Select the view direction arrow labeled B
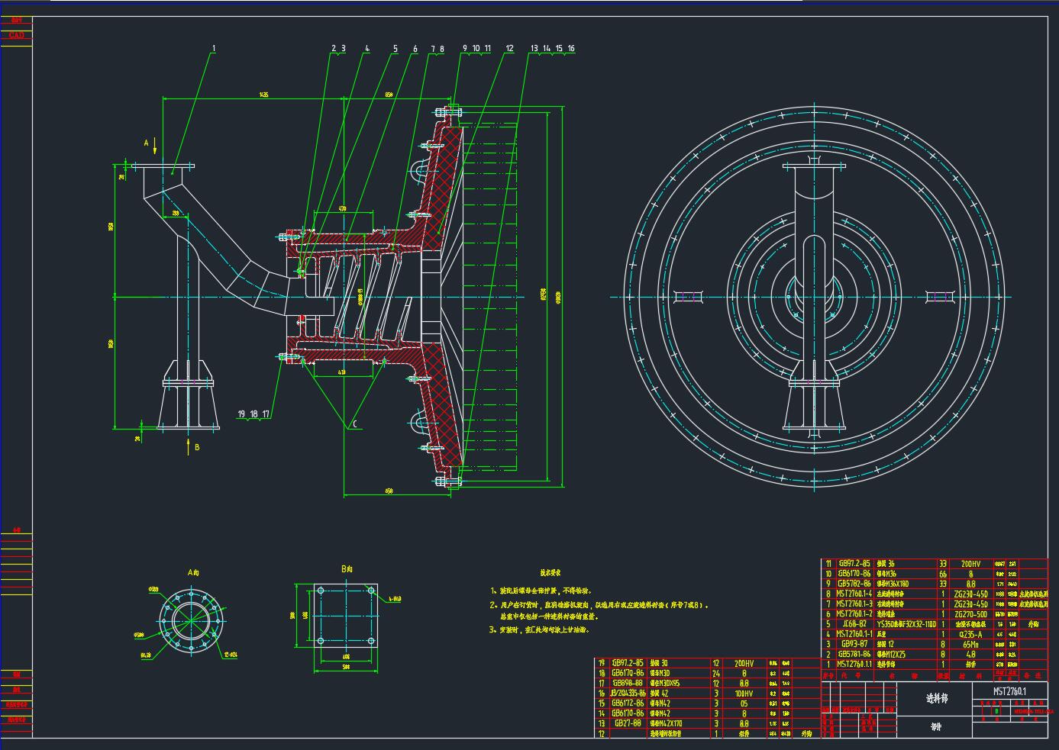The image size is (1059, 750). point(189,446)
